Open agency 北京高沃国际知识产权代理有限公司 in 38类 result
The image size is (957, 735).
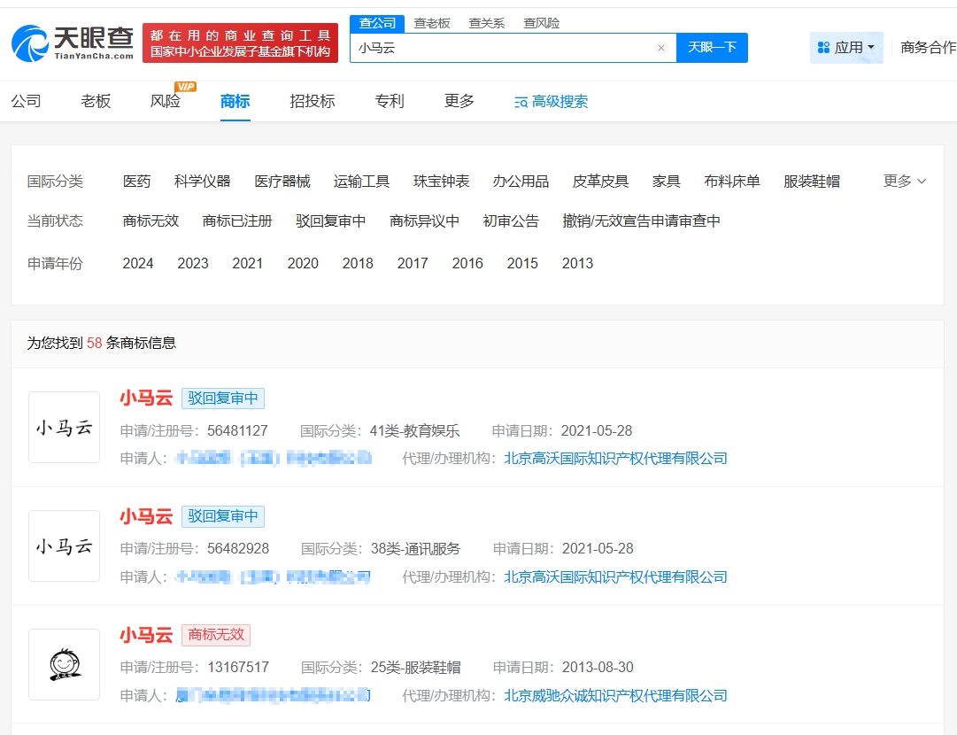[615, 576]
